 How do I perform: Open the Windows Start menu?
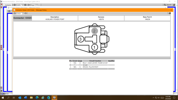(3, 97)
